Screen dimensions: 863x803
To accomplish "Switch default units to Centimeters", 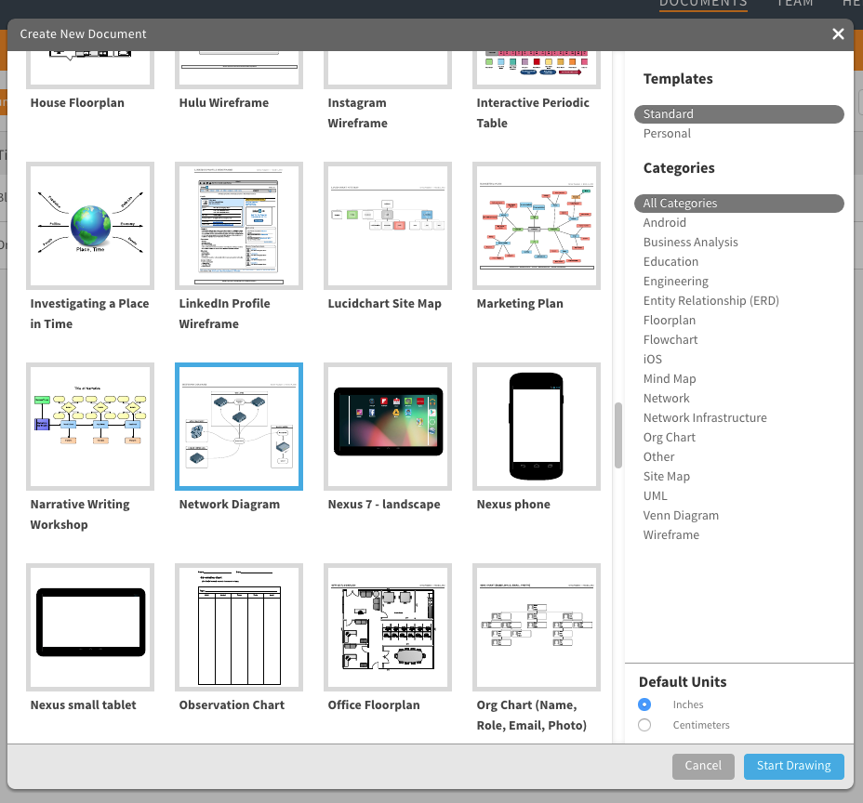I will 645,725.
